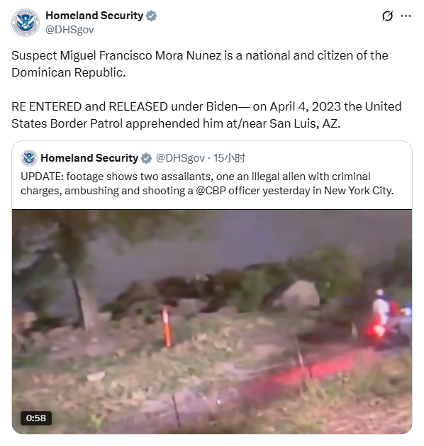Image resolution: width=424 pixels, height=446 pixels.
Task: Open the Homeland Security display name
Action: (x=94, y=16)
